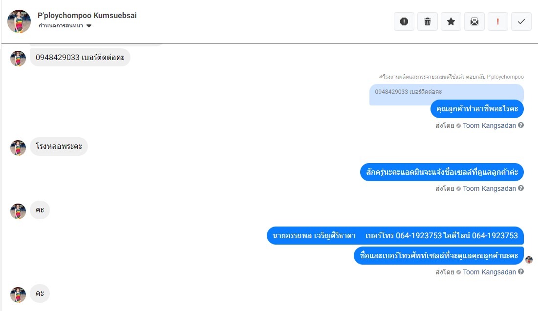
Task: Open the conversation assignment dropdown arrow
Action: tap(89, 26)
